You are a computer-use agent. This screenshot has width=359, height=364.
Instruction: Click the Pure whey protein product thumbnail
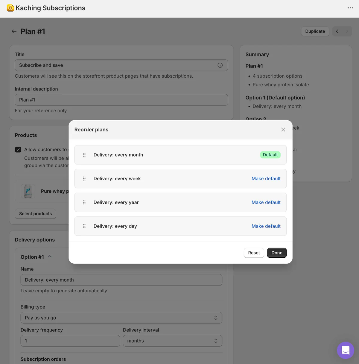28,191
